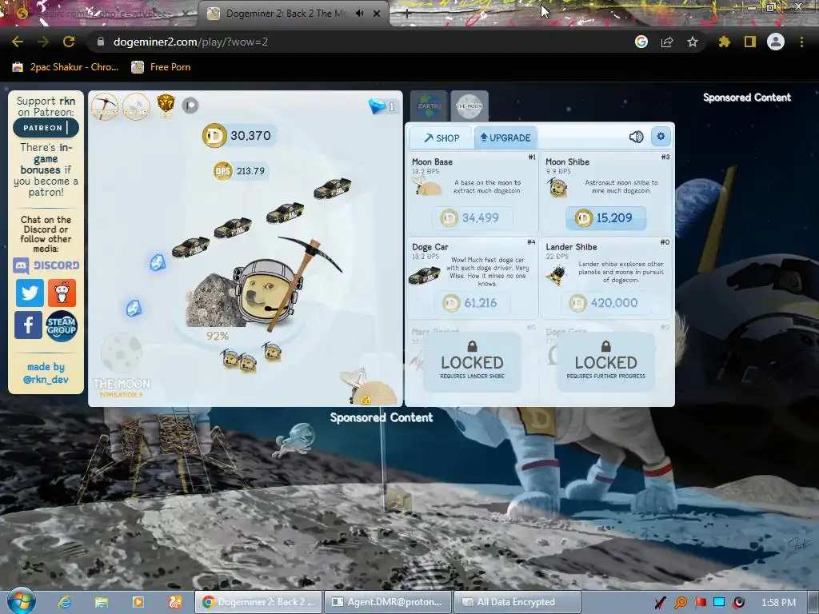Open the Patreon button

[x=46, y=128]
